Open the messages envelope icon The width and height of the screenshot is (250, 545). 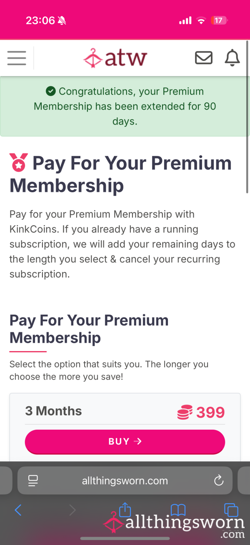(x=204, y=58)
